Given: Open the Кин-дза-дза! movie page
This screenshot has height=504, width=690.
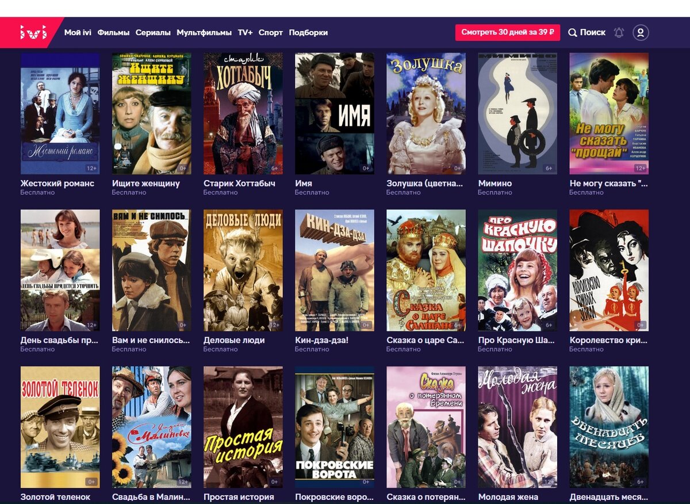Looking at the screenshot, I should click(333, 270).
